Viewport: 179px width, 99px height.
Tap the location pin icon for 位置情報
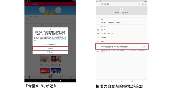point(98,37)
